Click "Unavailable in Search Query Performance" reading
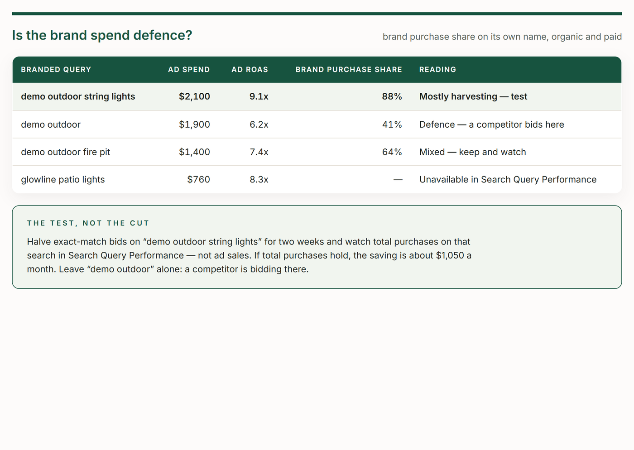Screen dimensions: 634x450 [x=508, y=180]
